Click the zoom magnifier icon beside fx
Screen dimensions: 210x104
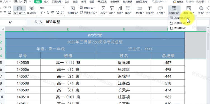36,22
